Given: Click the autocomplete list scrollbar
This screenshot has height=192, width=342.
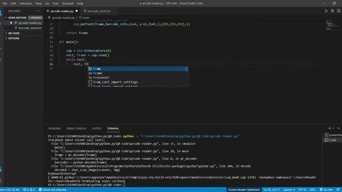Looking at the screenshot, I should (x=186, y=69).
